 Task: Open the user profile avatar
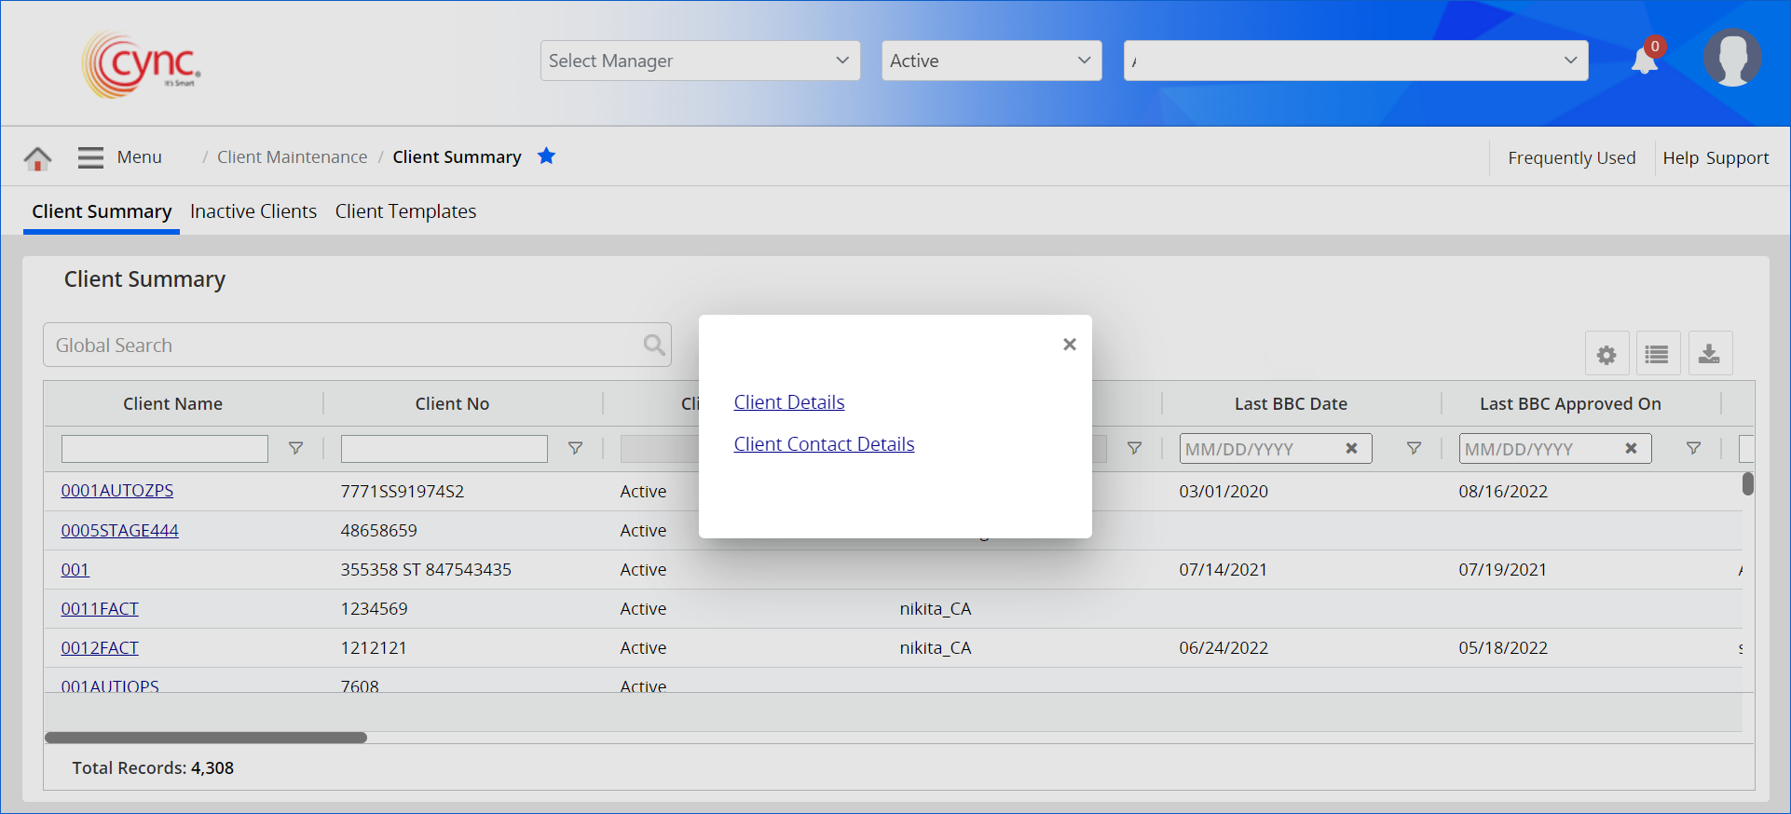click(x=1731, y=58)
